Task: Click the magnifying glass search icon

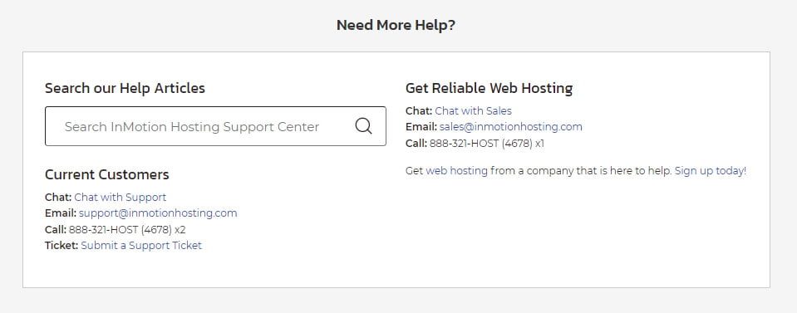Action: [363, 126]
